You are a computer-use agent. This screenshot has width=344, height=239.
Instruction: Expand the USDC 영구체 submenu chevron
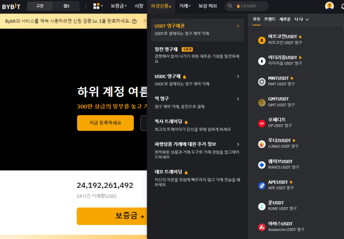[238, 77]
